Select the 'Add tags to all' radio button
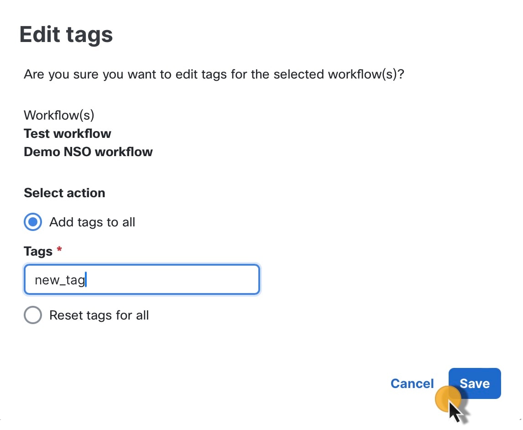The height and width of the screenshot is (430, 523). (x=33, y=222)
